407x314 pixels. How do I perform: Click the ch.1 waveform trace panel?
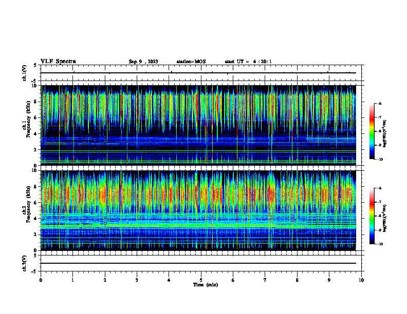coord(201,73)
